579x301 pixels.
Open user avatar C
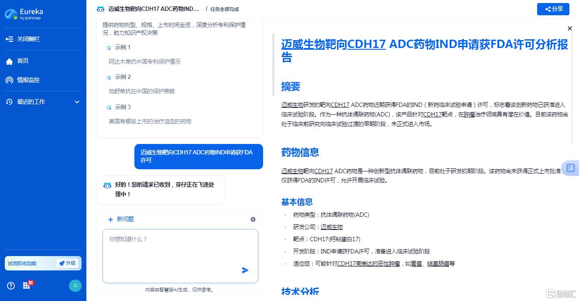pyautogui.click(x=75, y=286)
